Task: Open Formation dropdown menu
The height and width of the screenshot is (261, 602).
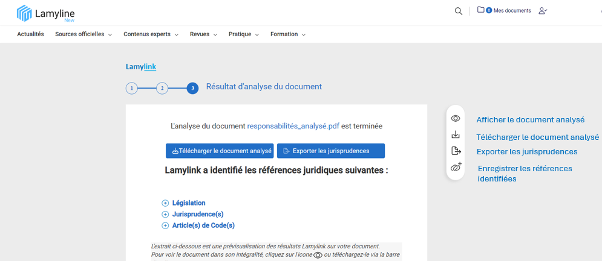Action: coord(288,34)
